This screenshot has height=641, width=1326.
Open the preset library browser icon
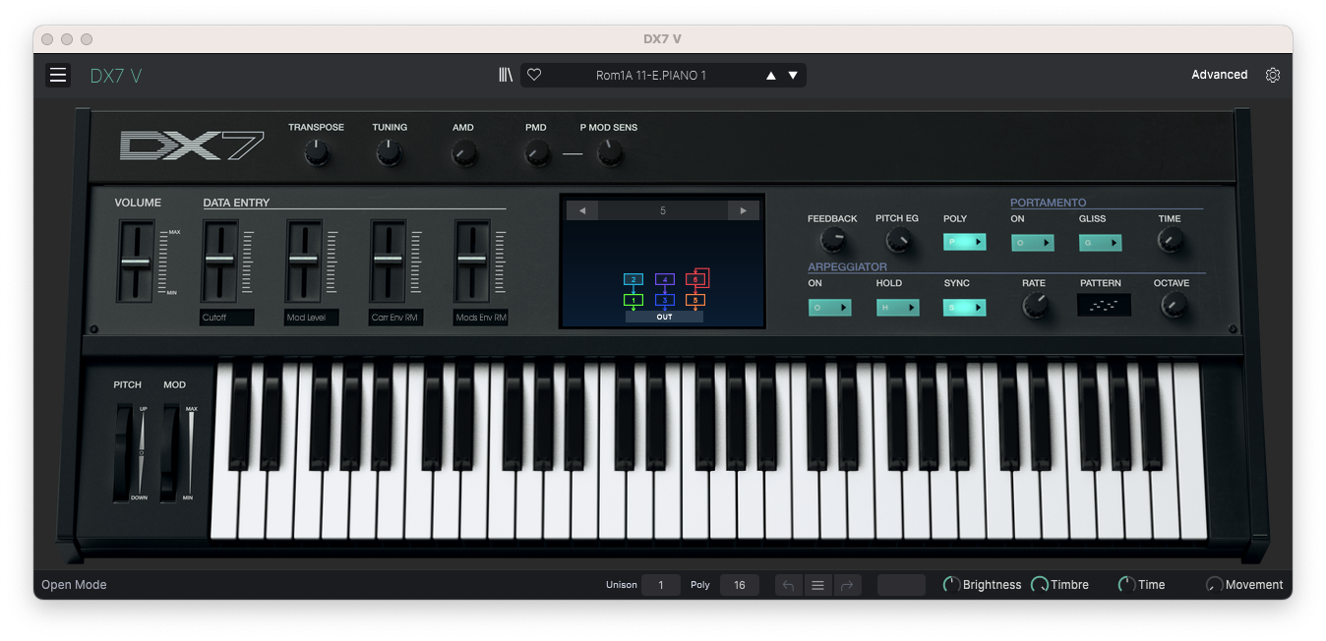(x=506, y=75)
